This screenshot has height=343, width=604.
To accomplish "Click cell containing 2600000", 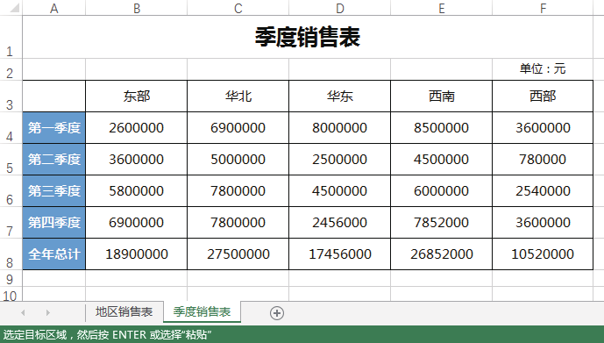I will (137, 128).
